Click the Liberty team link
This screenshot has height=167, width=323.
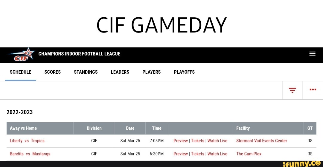pos(16,141)
